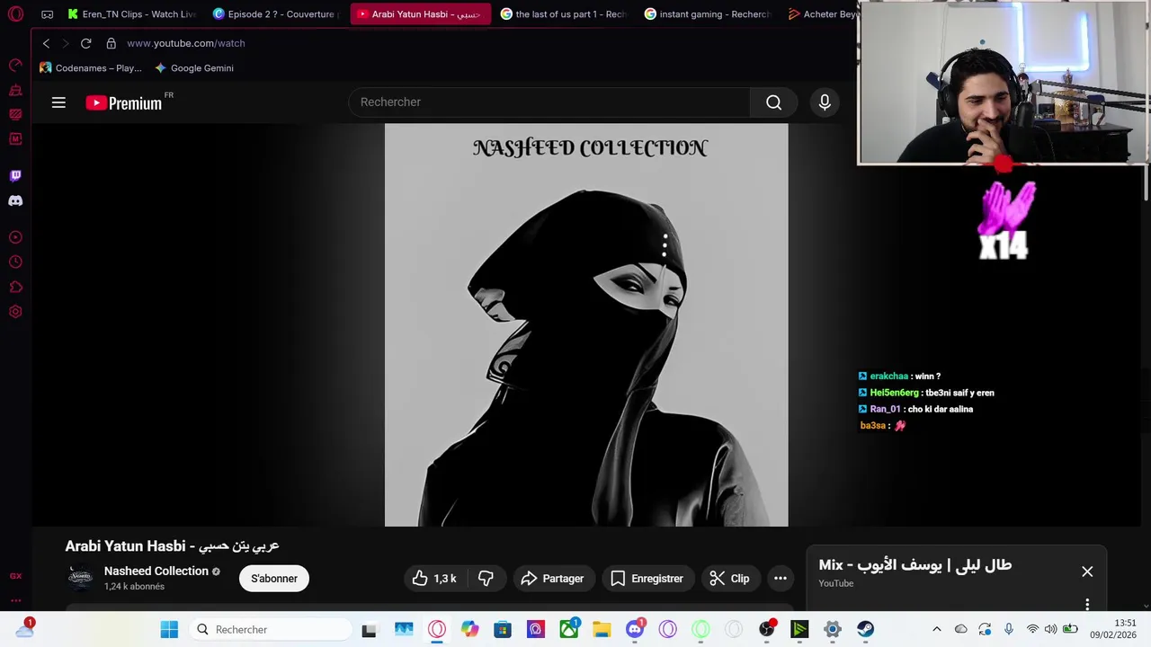
Task: Open Windows Start menu
Action: click(x=169, y=629)
